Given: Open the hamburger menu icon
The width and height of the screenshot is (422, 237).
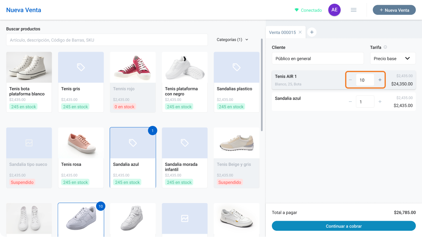Looking at the screenshot, I should [x=354, y=10].
